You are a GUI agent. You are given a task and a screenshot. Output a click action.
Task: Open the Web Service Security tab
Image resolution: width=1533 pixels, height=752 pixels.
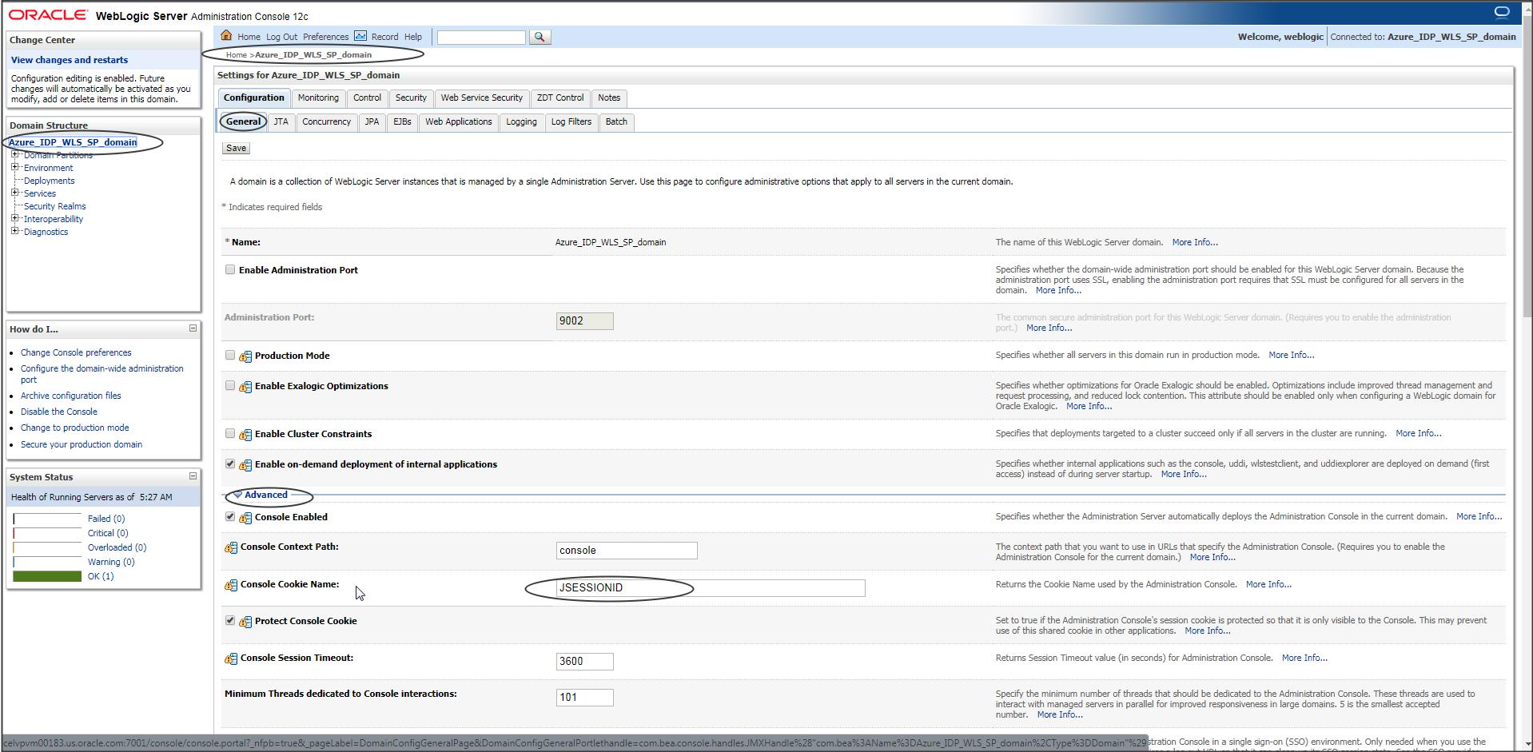pyautogui.click(x=482, y=98)
